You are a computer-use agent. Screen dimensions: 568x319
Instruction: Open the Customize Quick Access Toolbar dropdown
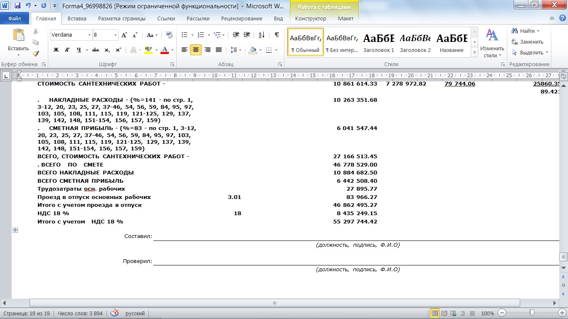pyautogui.click(x=55, y=6)
